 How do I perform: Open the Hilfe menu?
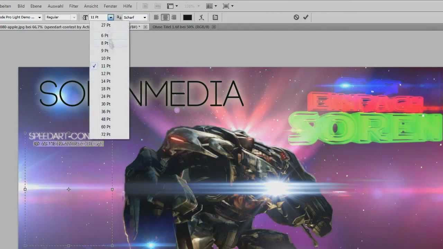click(127, 6)
